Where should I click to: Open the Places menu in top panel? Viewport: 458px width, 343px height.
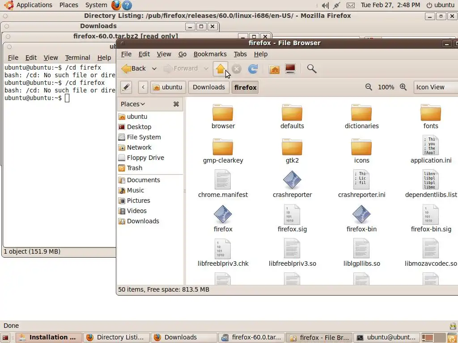pos(68,5)
